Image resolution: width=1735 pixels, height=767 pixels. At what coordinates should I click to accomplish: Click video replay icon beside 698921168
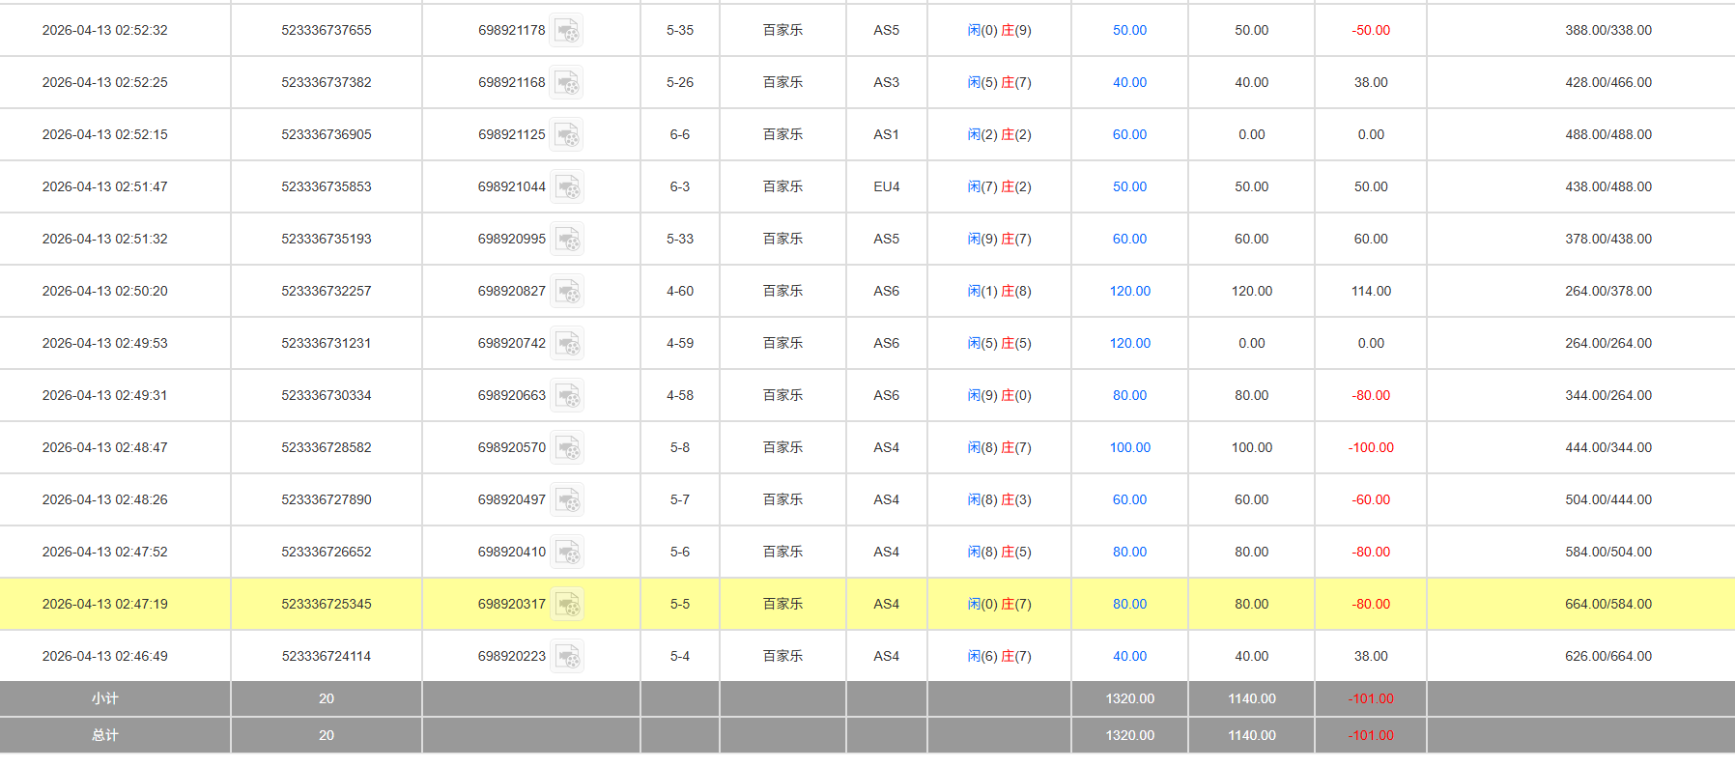click(567, 83)
